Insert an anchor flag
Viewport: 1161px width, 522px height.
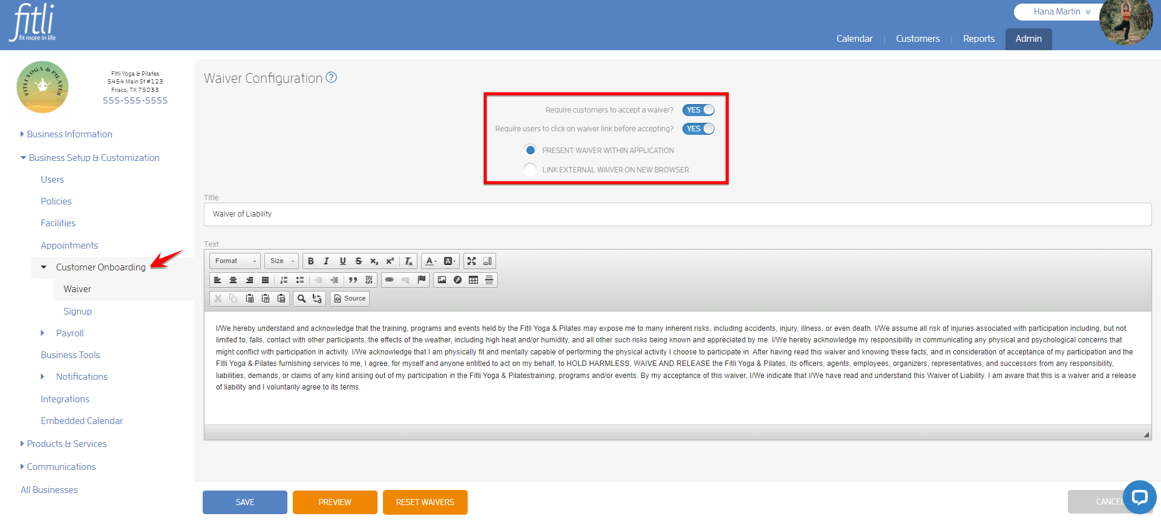point(421,280)
